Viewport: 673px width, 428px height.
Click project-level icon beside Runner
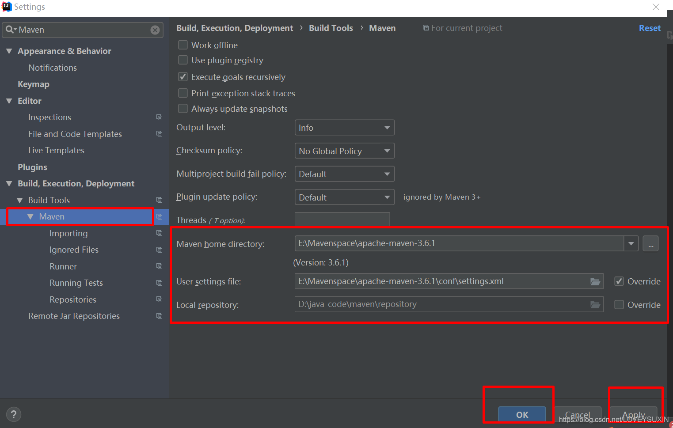click(160, 266)
